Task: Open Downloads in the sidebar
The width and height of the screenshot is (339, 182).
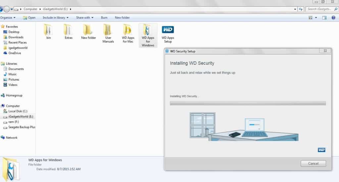Action: point(16,37)
